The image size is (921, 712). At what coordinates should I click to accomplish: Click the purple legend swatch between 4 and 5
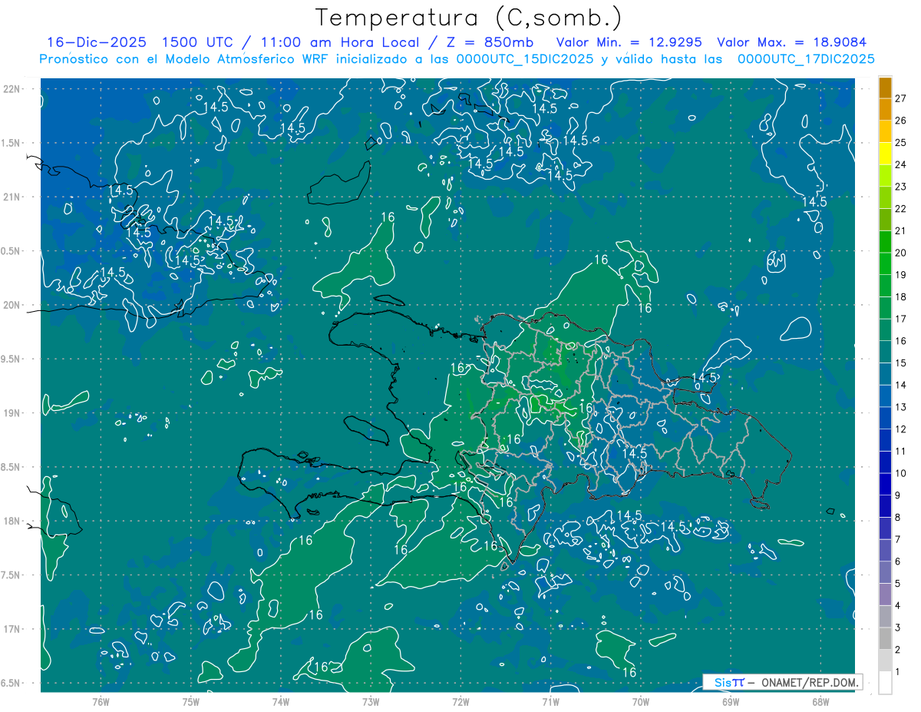(885, 594)
